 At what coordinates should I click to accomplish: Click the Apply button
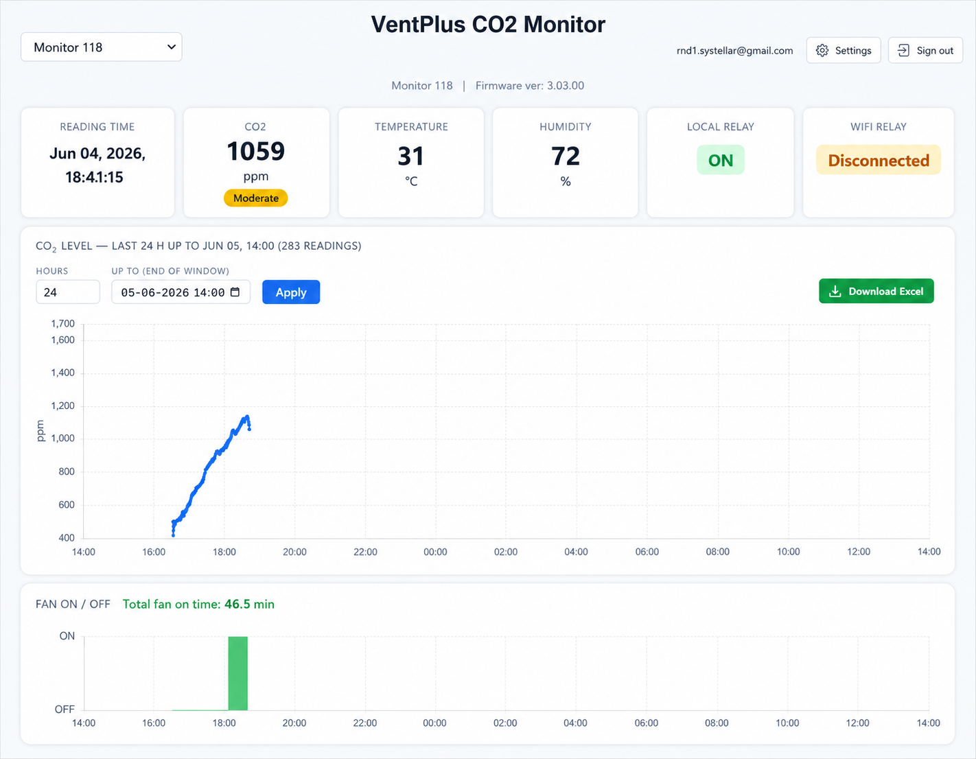pos(291,292)
